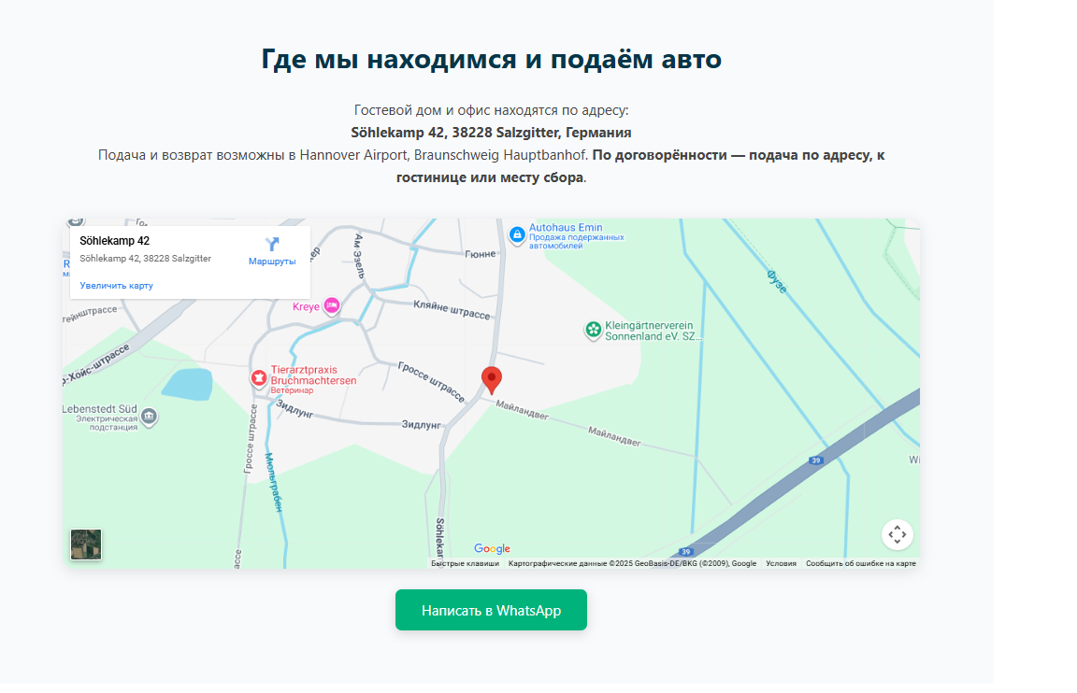This screenshot has width=1077, height=693.
Task: Click the Tierarztpraxis Bruchmachtersen text label
Action: click(x=313, y=375)
